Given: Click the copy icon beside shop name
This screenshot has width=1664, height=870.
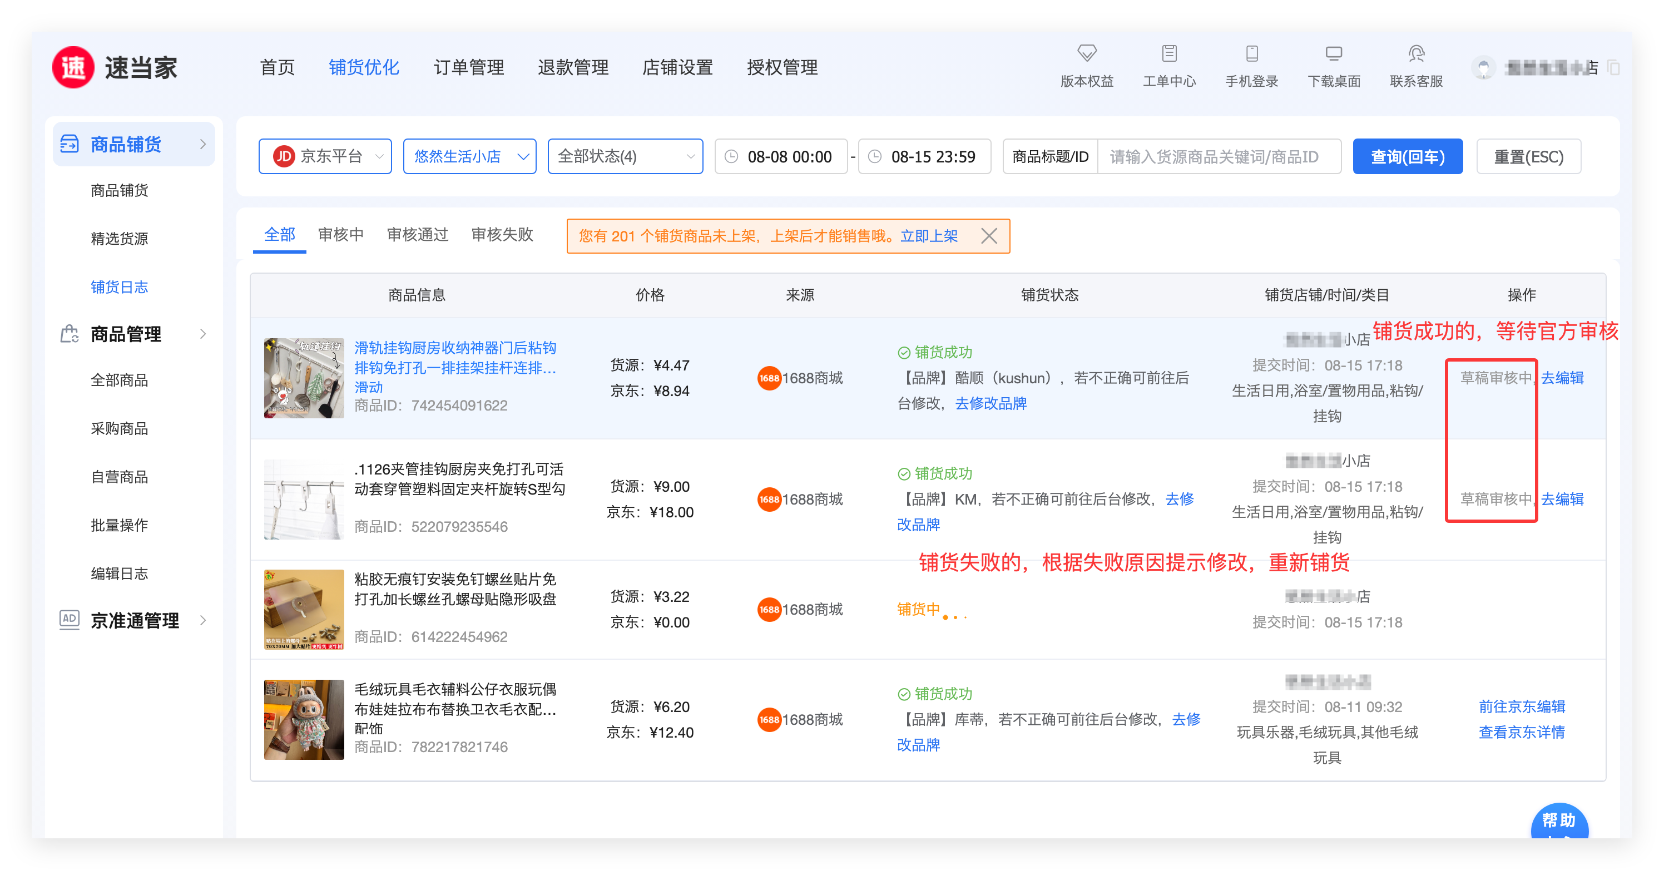Looking at the screenshot, I should (1613, 68).
